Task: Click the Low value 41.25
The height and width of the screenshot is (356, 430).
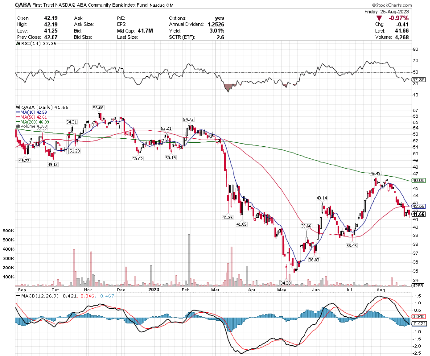Action: [x=51, y=31]
